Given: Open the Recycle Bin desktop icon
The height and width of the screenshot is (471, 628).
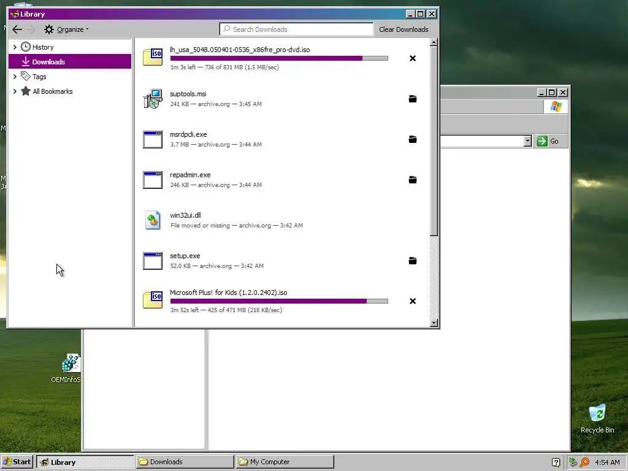Looking at the screenshot, I should click(597, 418).
